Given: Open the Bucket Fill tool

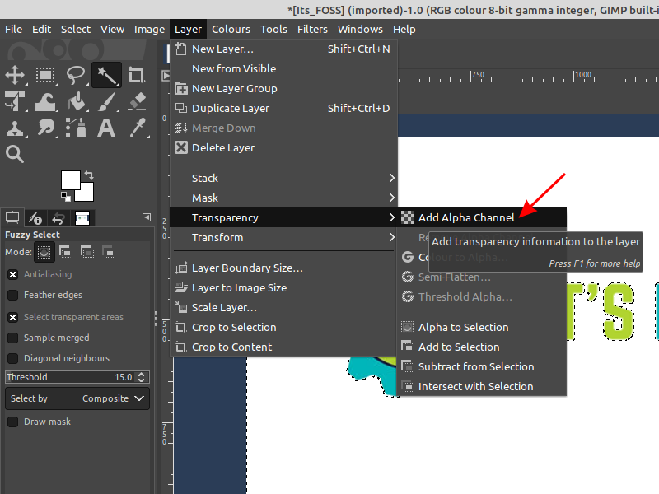Looking at the screenshot, I should click(x=76, y=101).
